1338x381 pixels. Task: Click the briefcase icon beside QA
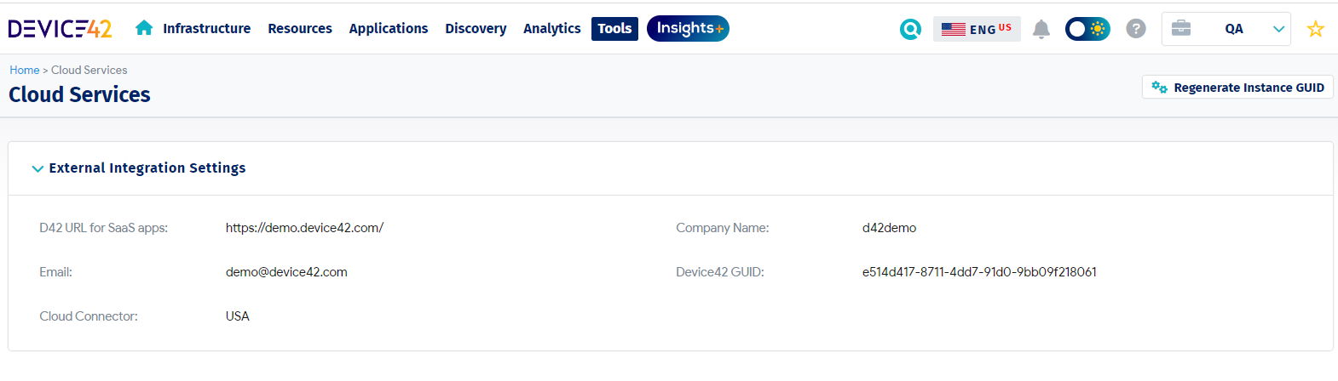click(1181, 28)
